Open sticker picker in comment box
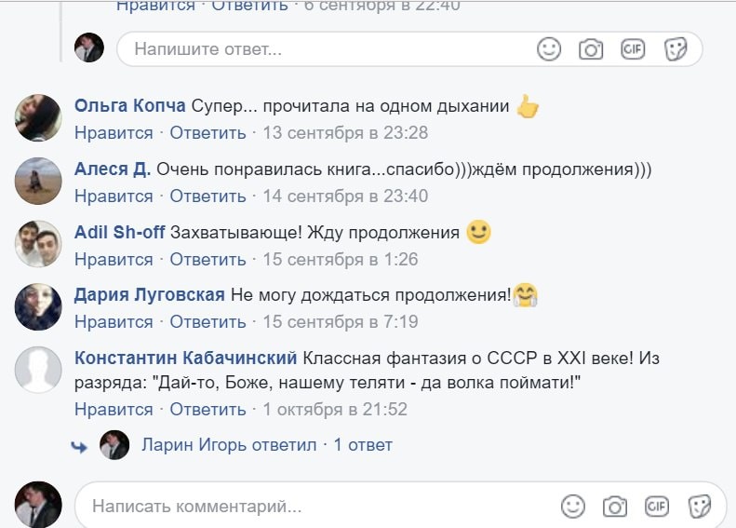This screenshot has width=736, height=528. (x=700, y=507)
